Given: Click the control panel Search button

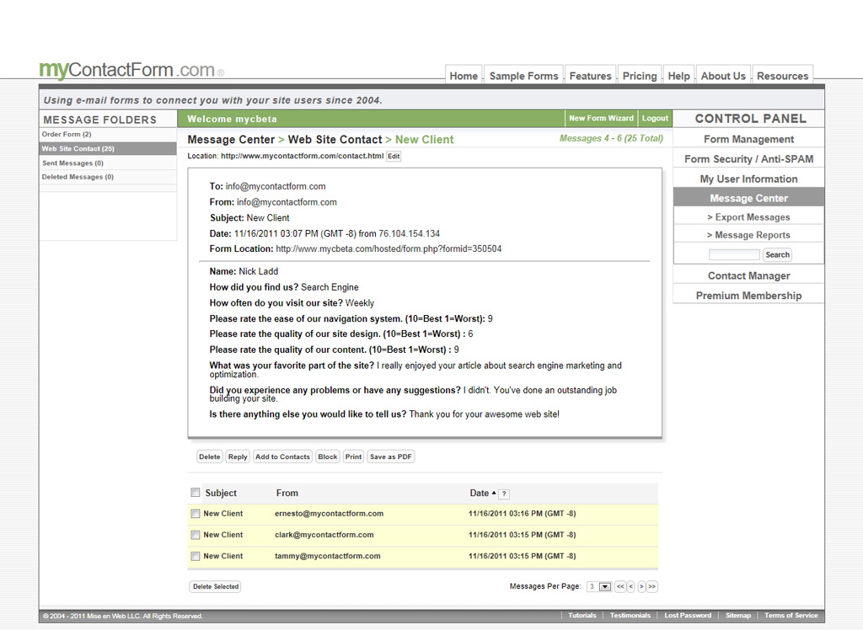Looking at the screenshot, I should coord(777,254).
